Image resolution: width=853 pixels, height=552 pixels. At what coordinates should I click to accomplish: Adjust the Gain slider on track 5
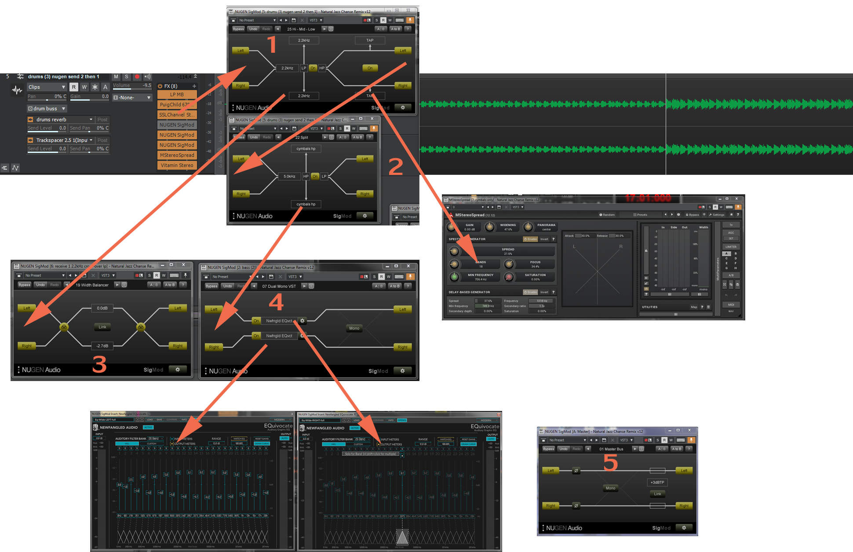(x=89, y=97)
